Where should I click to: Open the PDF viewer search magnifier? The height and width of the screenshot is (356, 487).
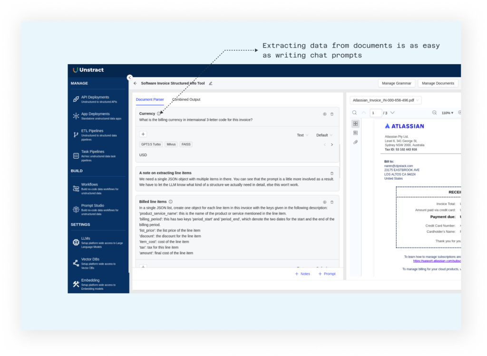[354, 113]
